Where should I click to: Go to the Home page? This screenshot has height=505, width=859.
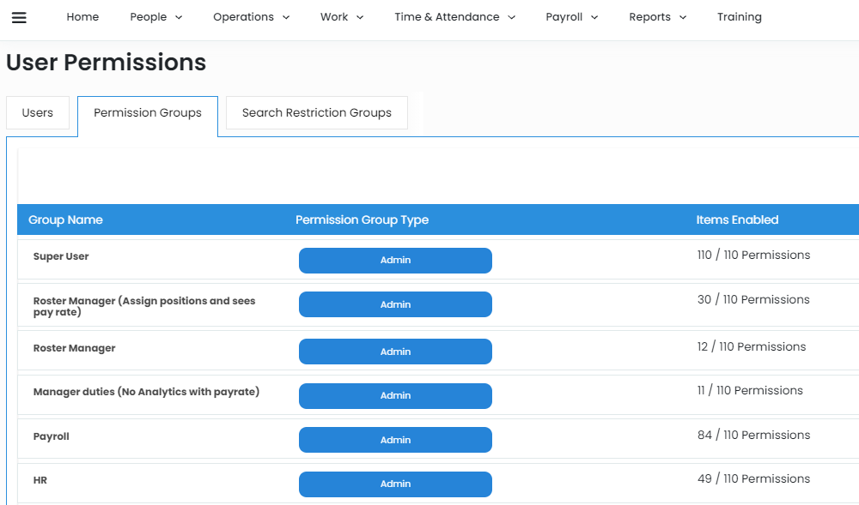(x=82, y=17)
